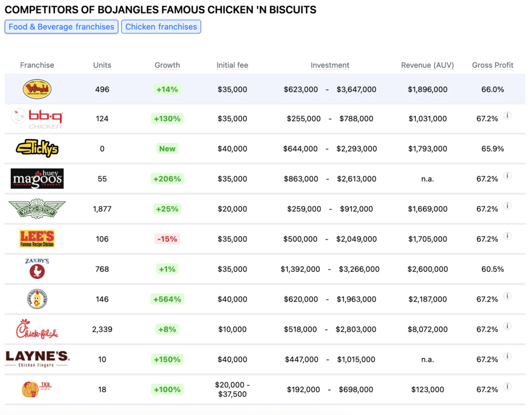
Task: Open the Bojangles franchise logo
Action: pos(37,89)
